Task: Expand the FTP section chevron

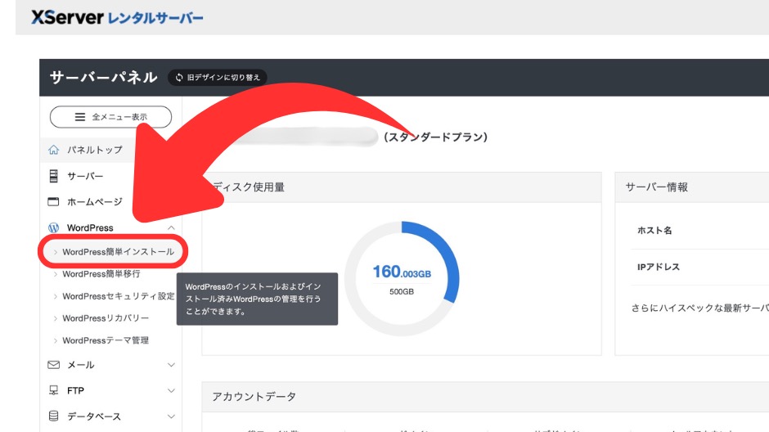Action: pos(171,391)
